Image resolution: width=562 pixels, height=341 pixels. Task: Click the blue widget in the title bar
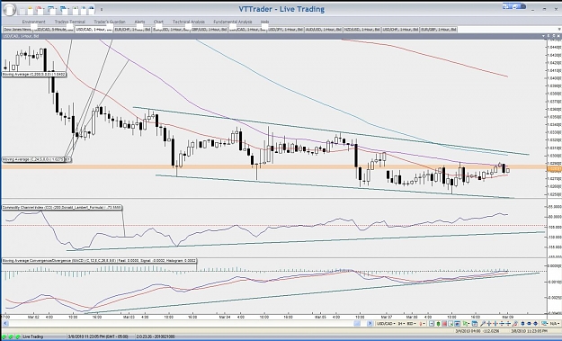(x=513, y=6)
